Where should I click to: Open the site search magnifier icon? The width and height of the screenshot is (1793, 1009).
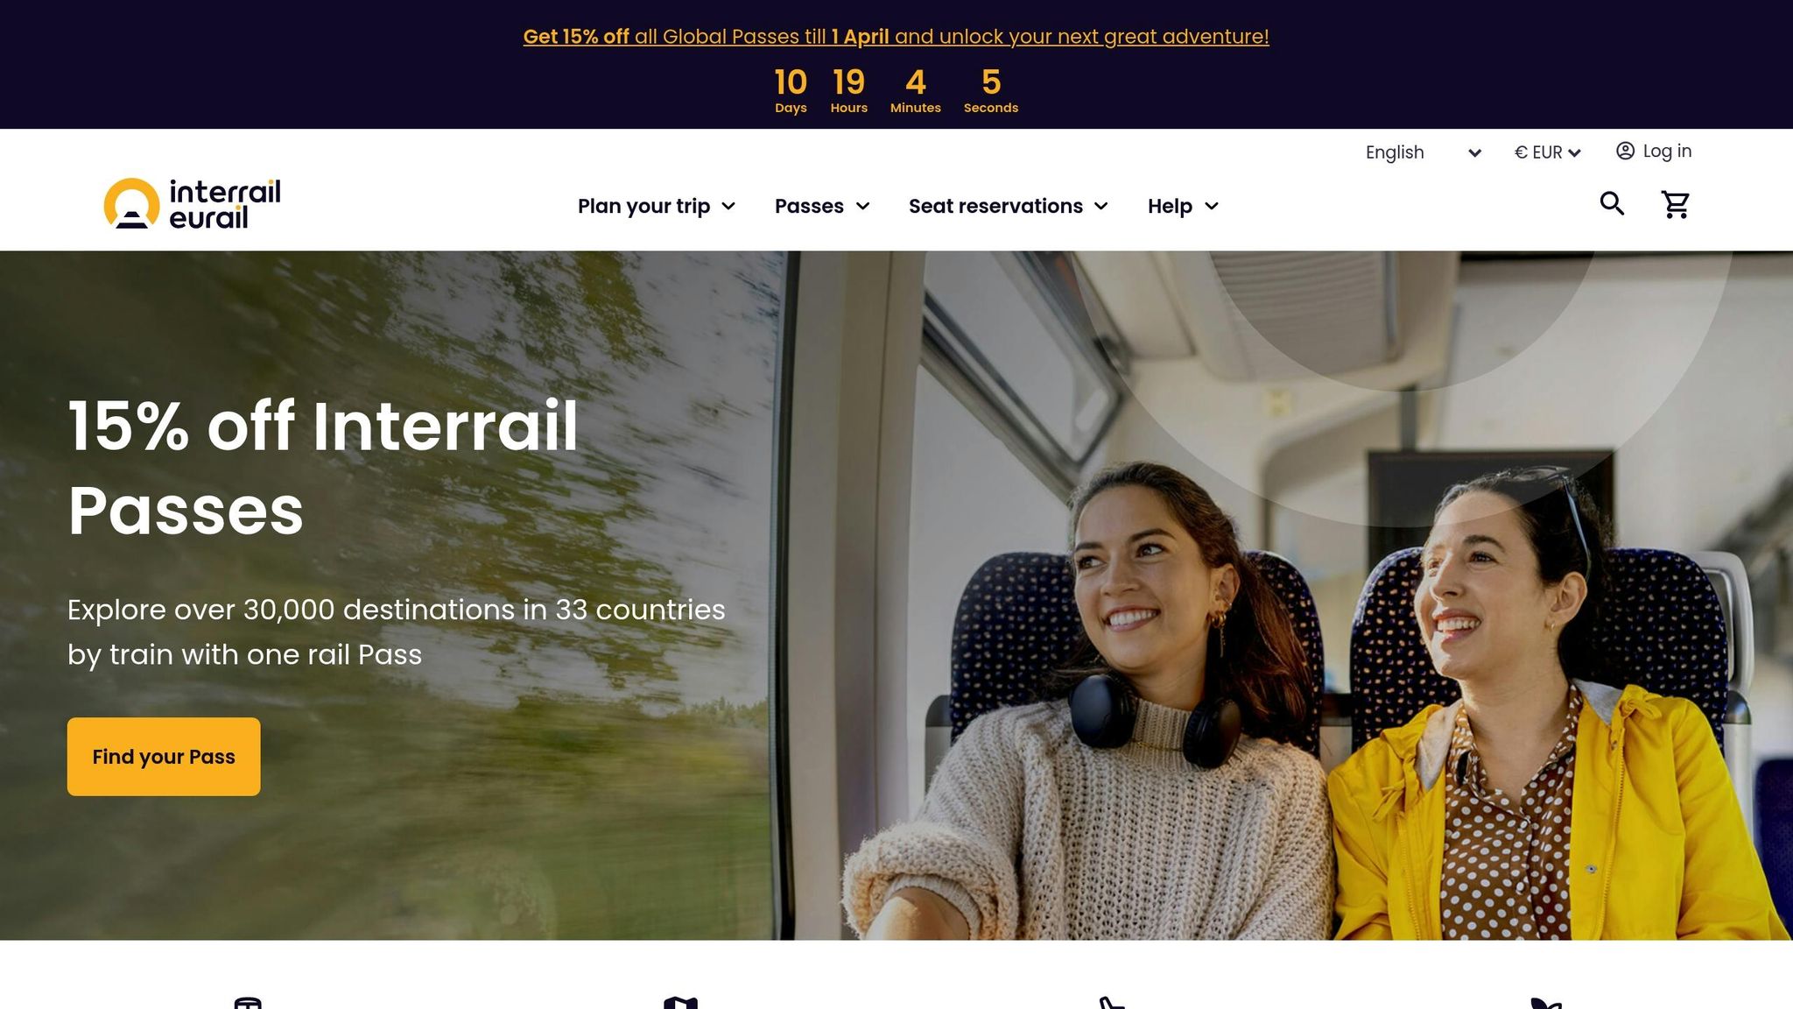click(1612, 204)
